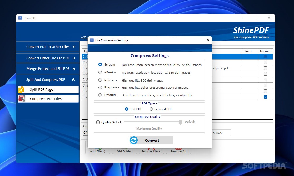This screenshot has width=294, height=176.
Task: Select the Screen radio option
Action: [x=100, y=65]
